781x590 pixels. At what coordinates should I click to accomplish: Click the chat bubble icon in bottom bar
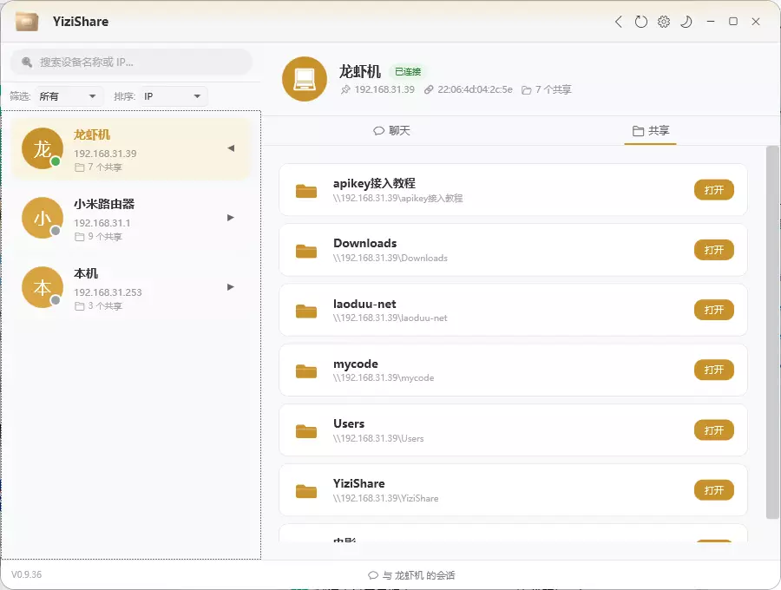point(373,575)
